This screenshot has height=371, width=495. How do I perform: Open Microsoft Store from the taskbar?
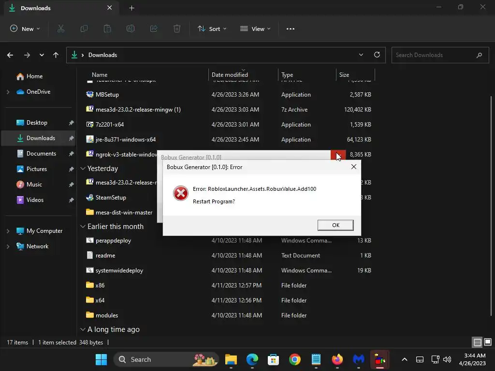click(273, 359)
